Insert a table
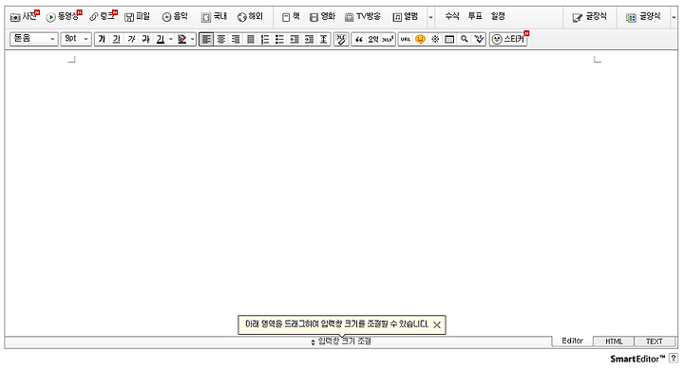This screenshot has height=369, width=684. point(449,39)
